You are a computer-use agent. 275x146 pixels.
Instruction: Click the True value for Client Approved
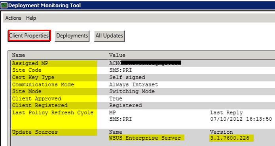point(116,99)
